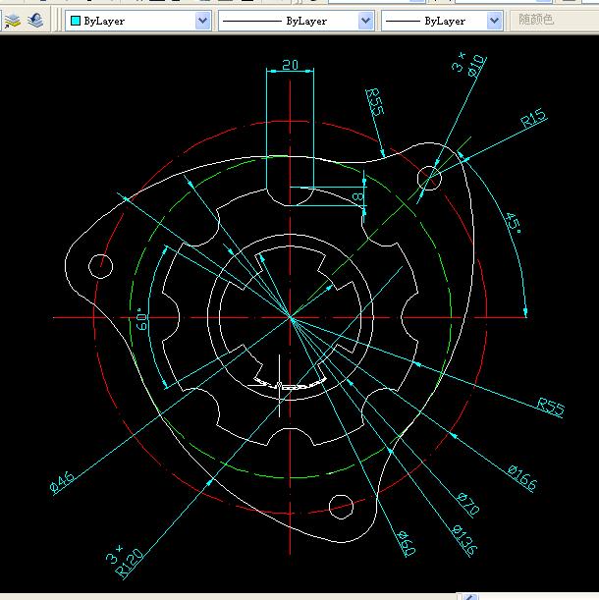Select the 3×R120 radius dimension text
The height and width of the screenshot is (600, 599).
[x=124, y=561]
